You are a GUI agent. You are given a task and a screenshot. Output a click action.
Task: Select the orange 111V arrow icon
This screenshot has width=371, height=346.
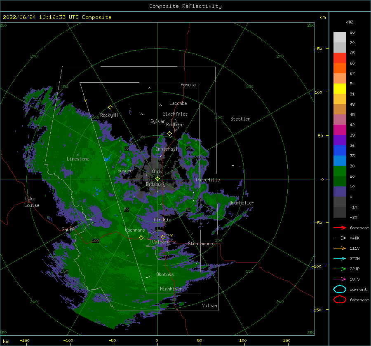coord(340,248)
